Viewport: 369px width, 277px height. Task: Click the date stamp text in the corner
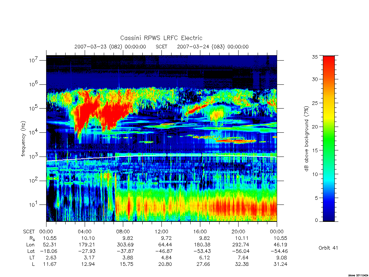[358, 275]
